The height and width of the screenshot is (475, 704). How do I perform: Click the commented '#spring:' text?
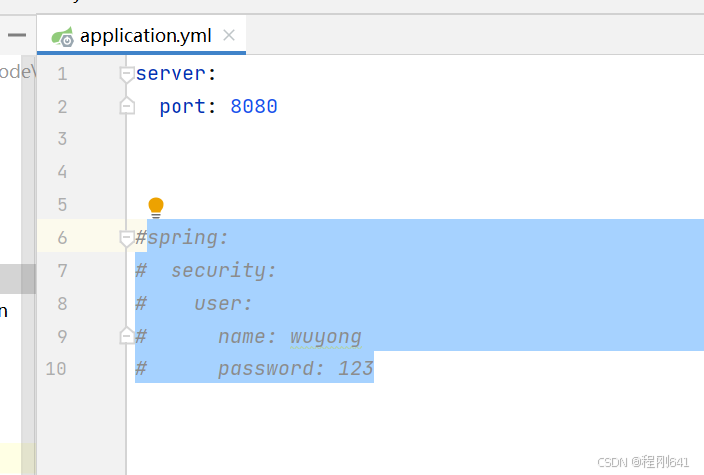pos(181,238)
